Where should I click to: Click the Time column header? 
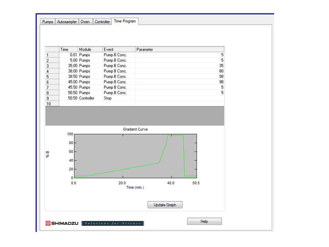[x=69, y=49]
